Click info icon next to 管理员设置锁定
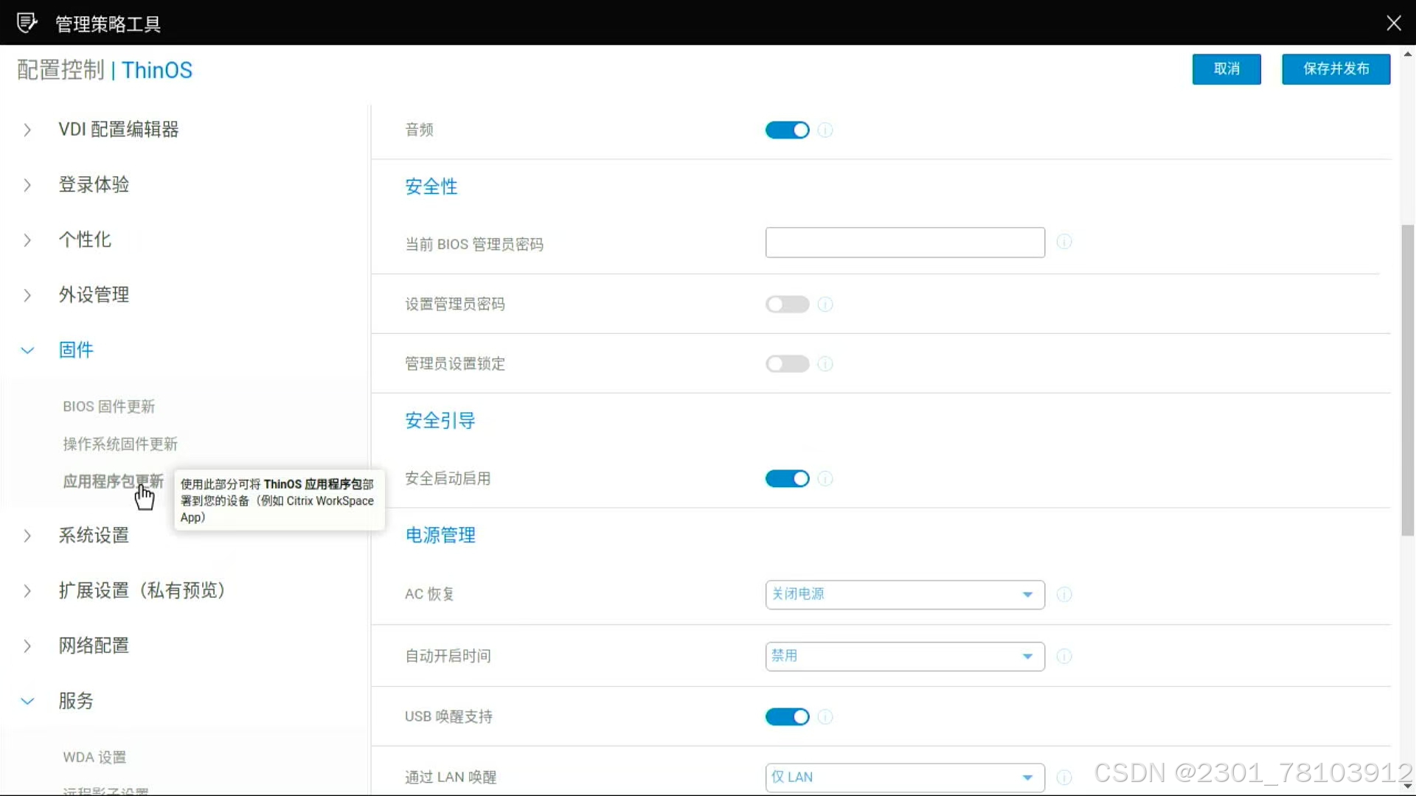 tap(825, 364)
